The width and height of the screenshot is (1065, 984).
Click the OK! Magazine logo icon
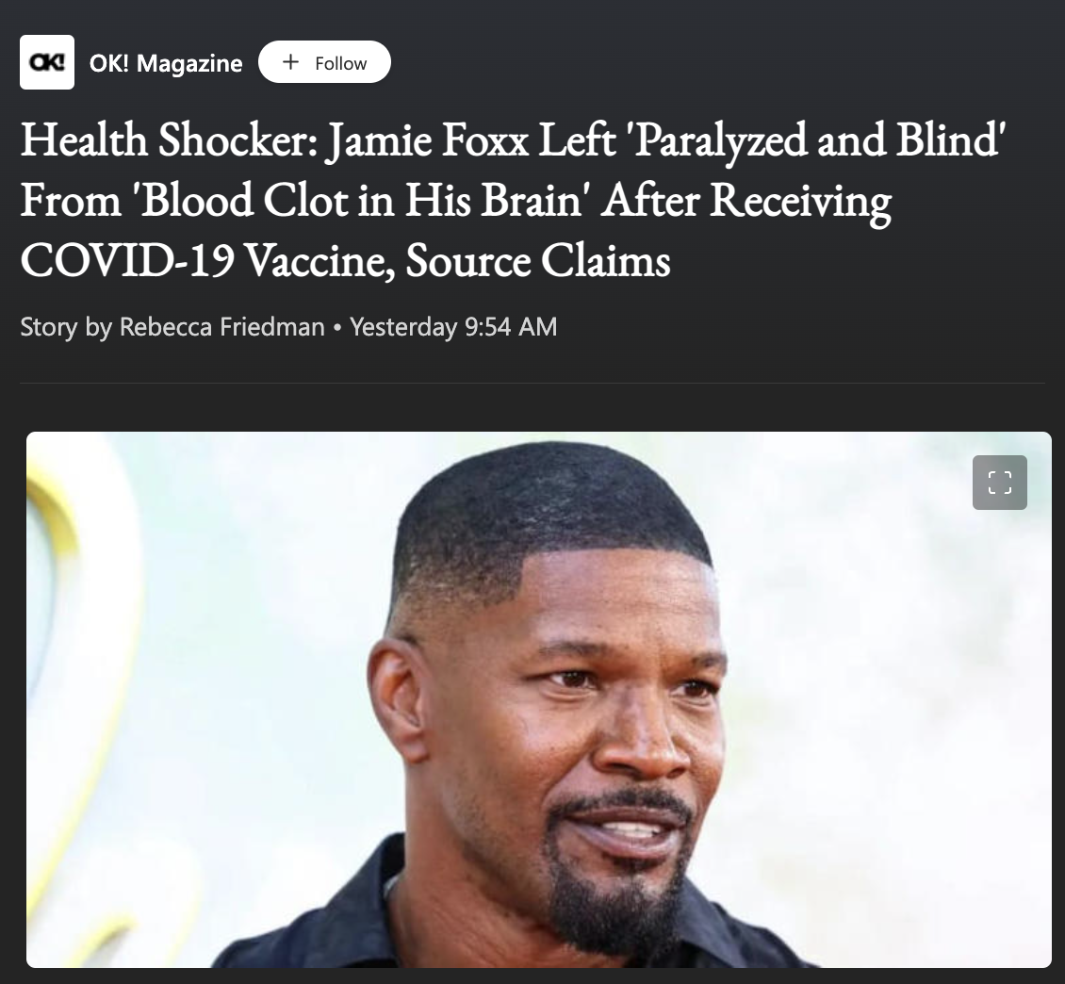(x=47, y=62)
